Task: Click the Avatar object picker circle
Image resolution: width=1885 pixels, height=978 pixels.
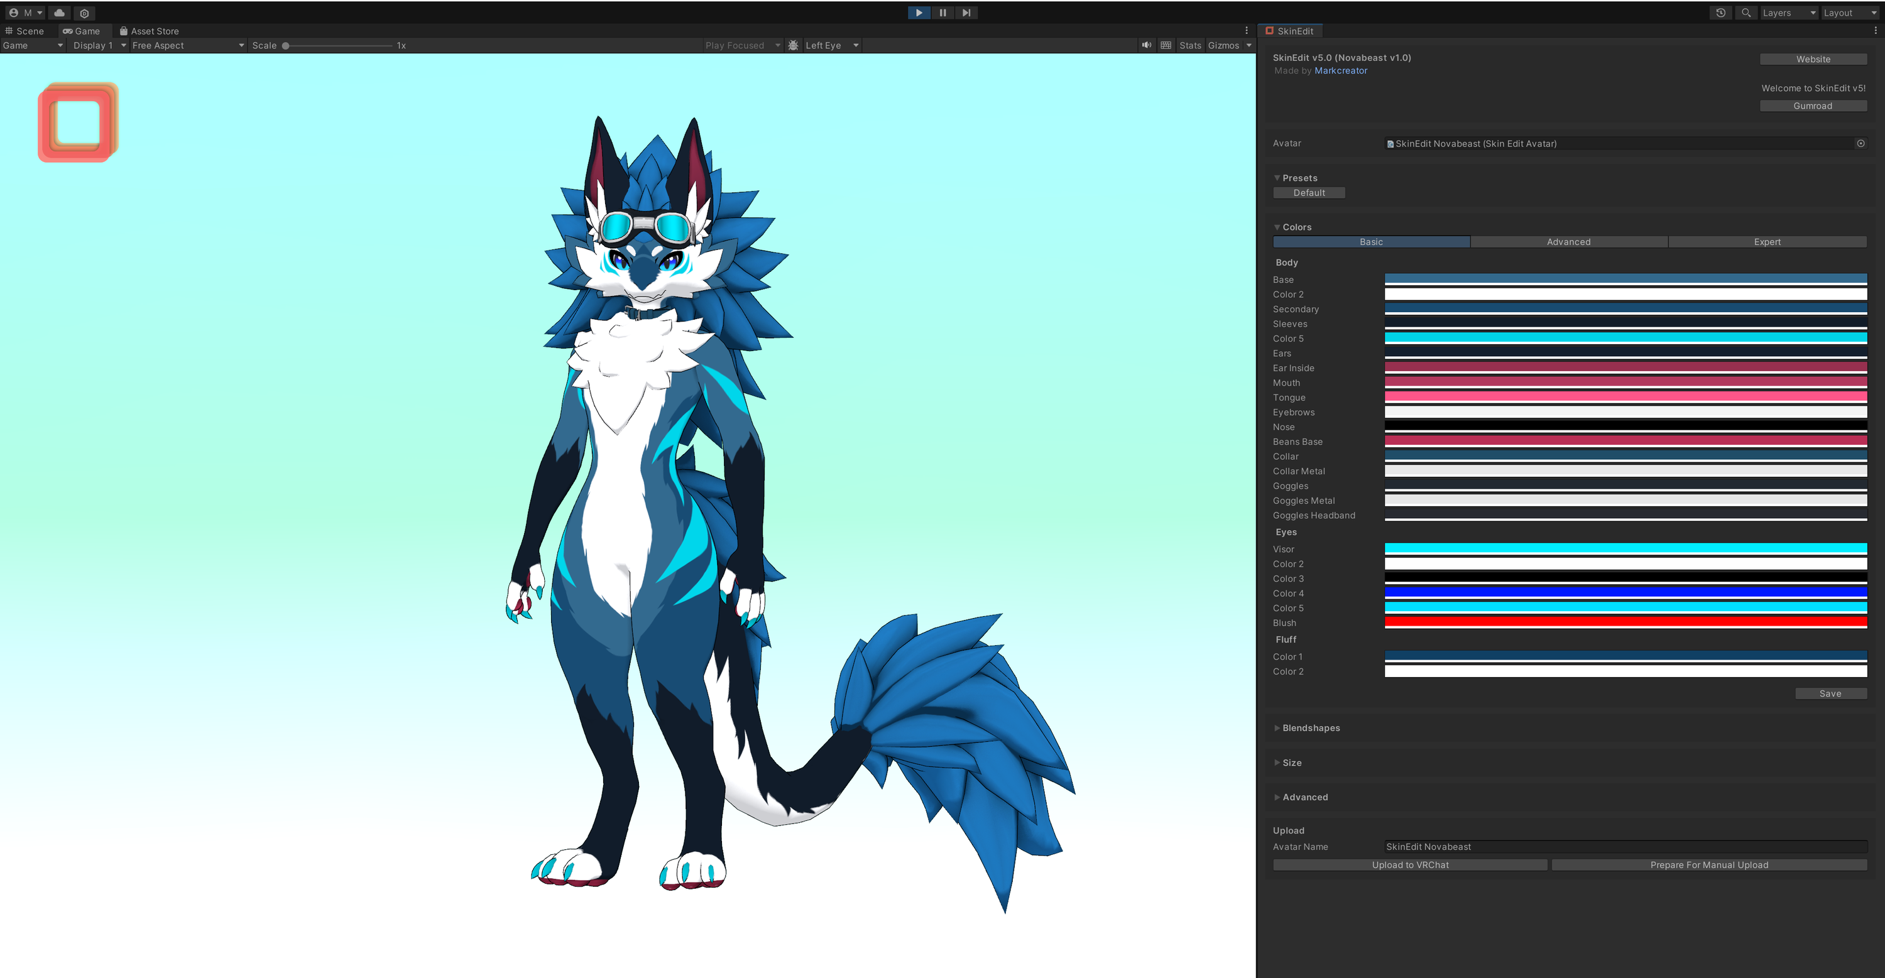Action: pos(1860,143)
